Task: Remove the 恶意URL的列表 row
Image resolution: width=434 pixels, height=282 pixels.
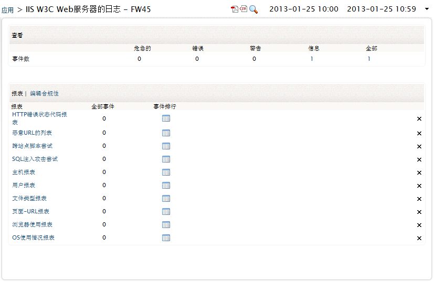Action: (x=419, y=133)
